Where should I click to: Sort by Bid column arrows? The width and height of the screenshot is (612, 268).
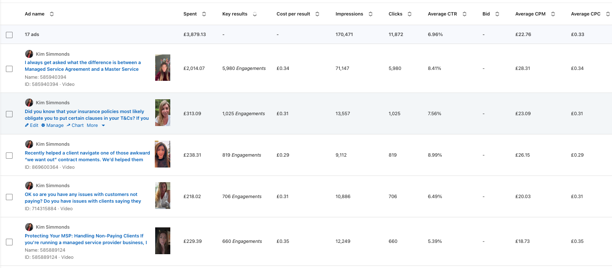(497, 14)
